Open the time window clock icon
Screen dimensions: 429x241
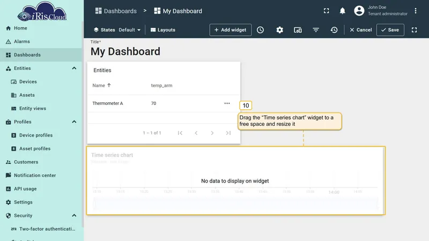pyautogui.click(x=260, y=30)
